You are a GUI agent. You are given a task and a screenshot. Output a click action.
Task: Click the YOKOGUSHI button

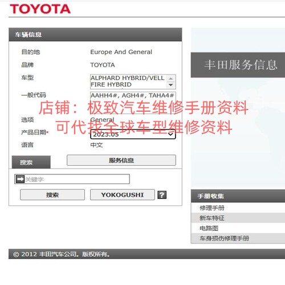[x=123, y=194]
